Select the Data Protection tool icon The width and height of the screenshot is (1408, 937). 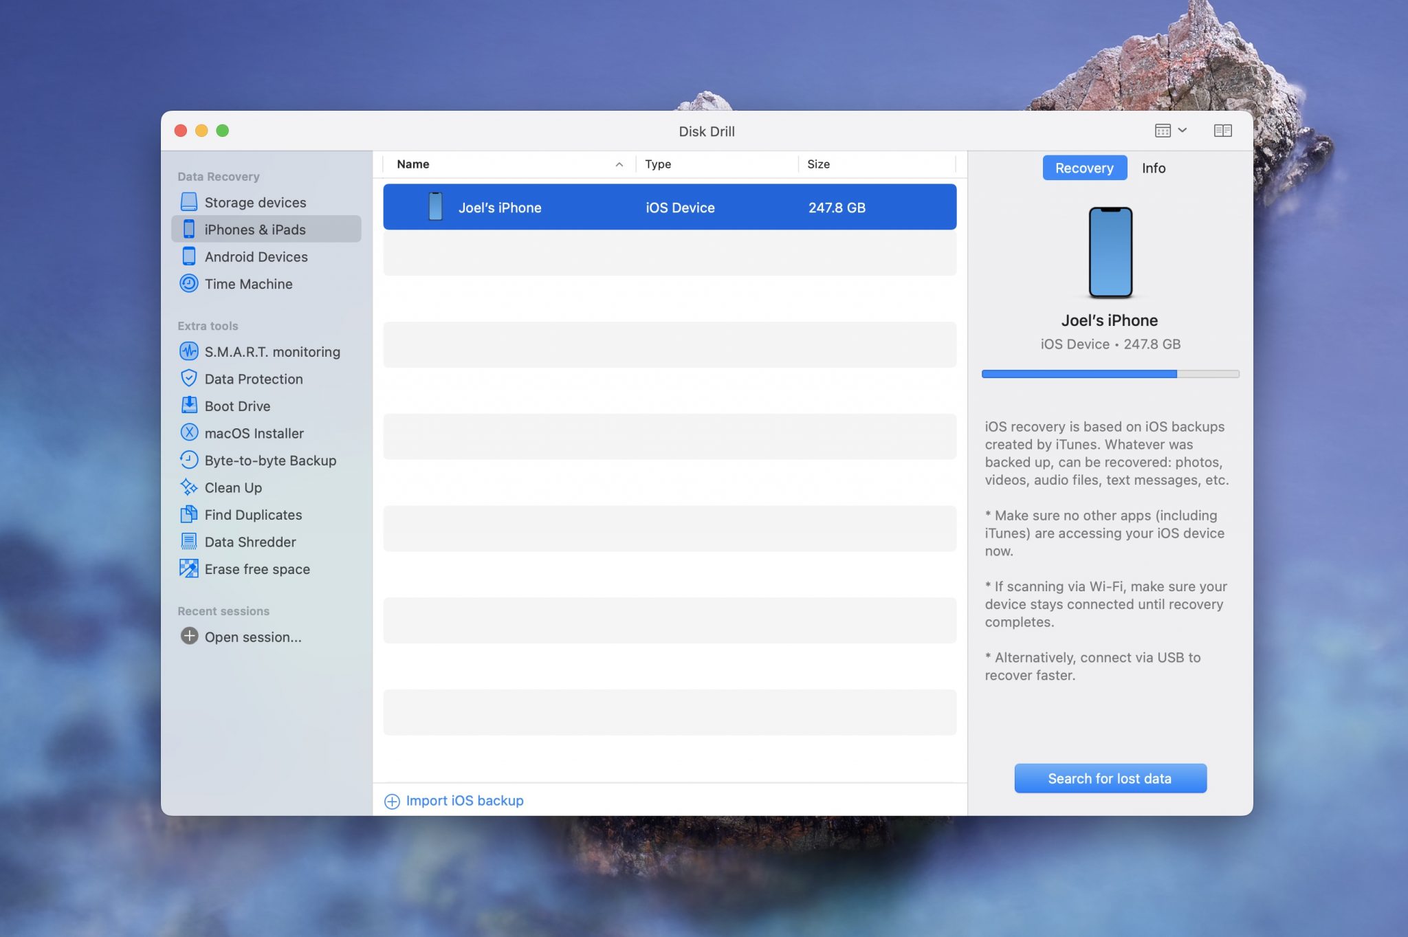coord(188,379)
